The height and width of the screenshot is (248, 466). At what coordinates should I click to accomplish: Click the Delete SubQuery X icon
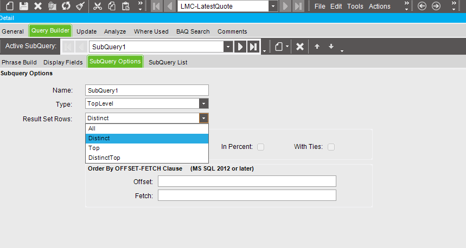[300, 47]
